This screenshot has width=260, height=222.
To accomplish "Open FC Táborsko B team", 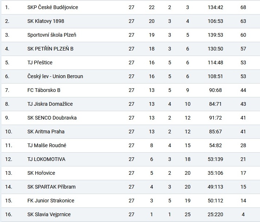I will coord(44,90).
